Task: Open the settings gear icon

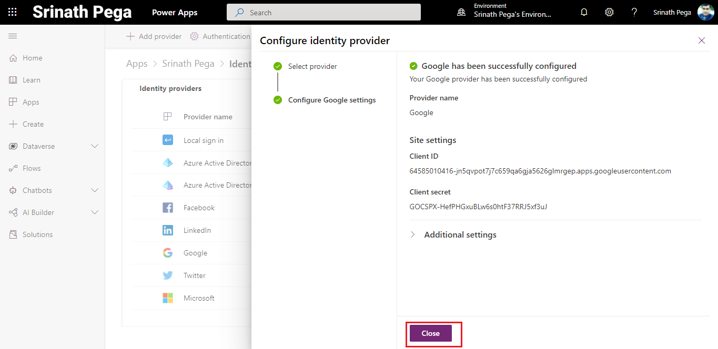Action: tap(609, 12)
